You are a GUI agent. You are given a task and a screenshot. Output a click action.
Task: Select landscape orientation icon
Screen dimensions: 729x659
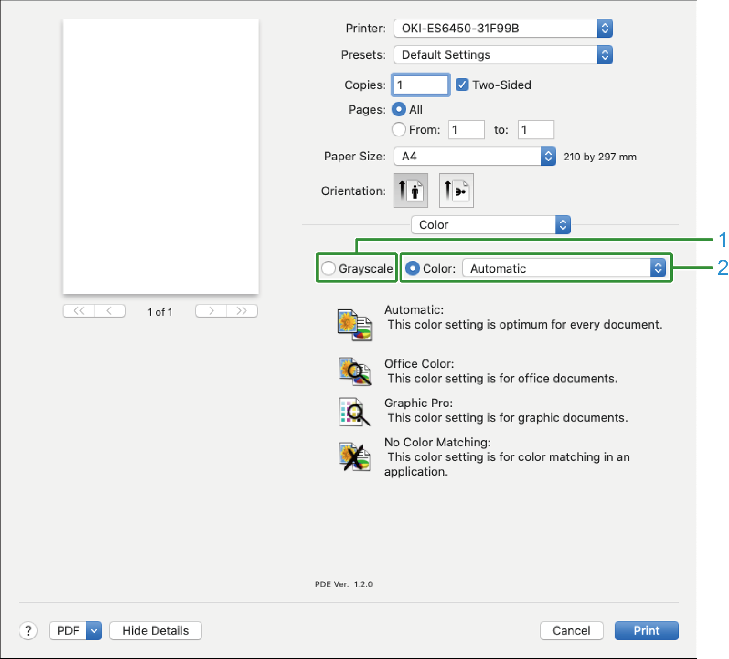pos(456,191)
